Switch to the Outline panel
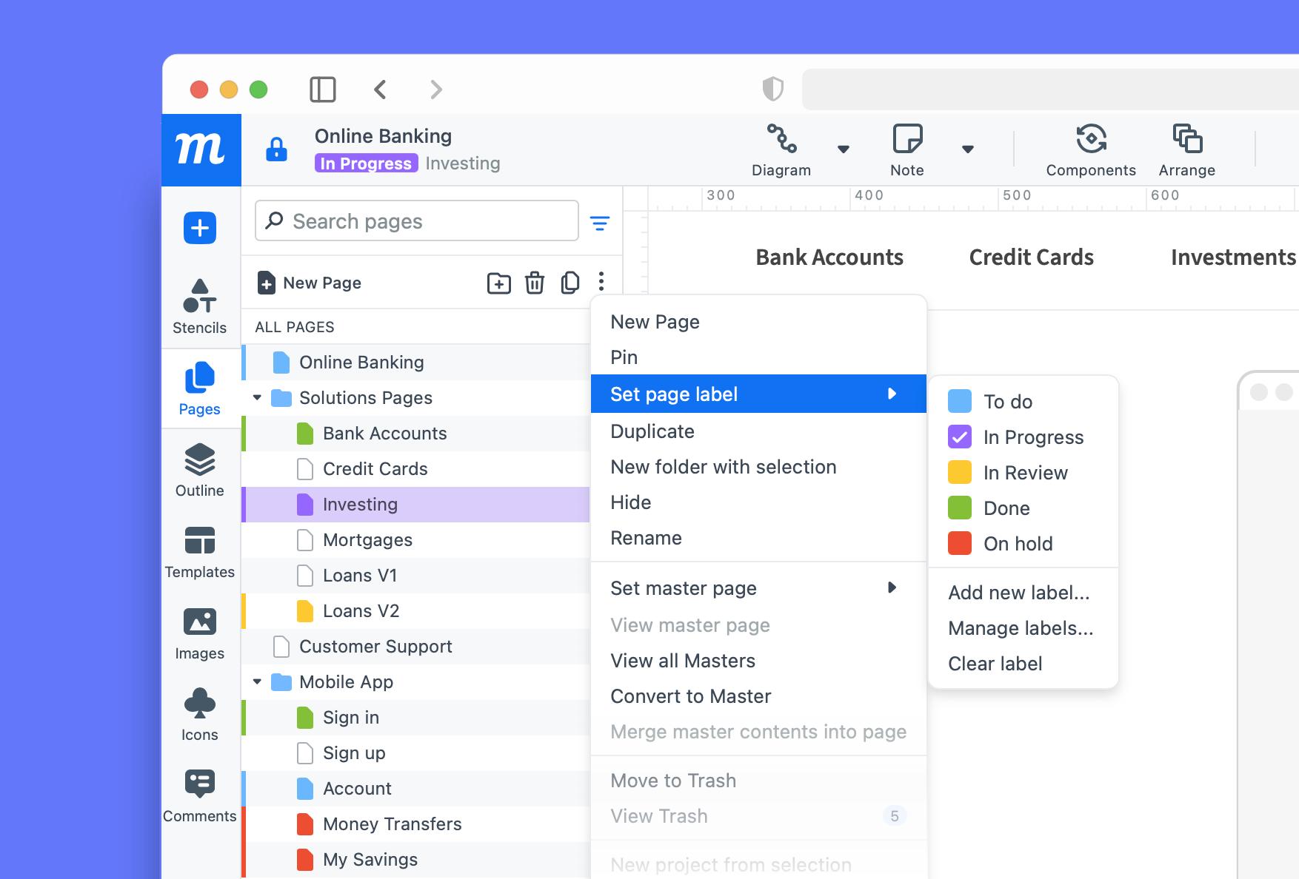 (199, 470)
